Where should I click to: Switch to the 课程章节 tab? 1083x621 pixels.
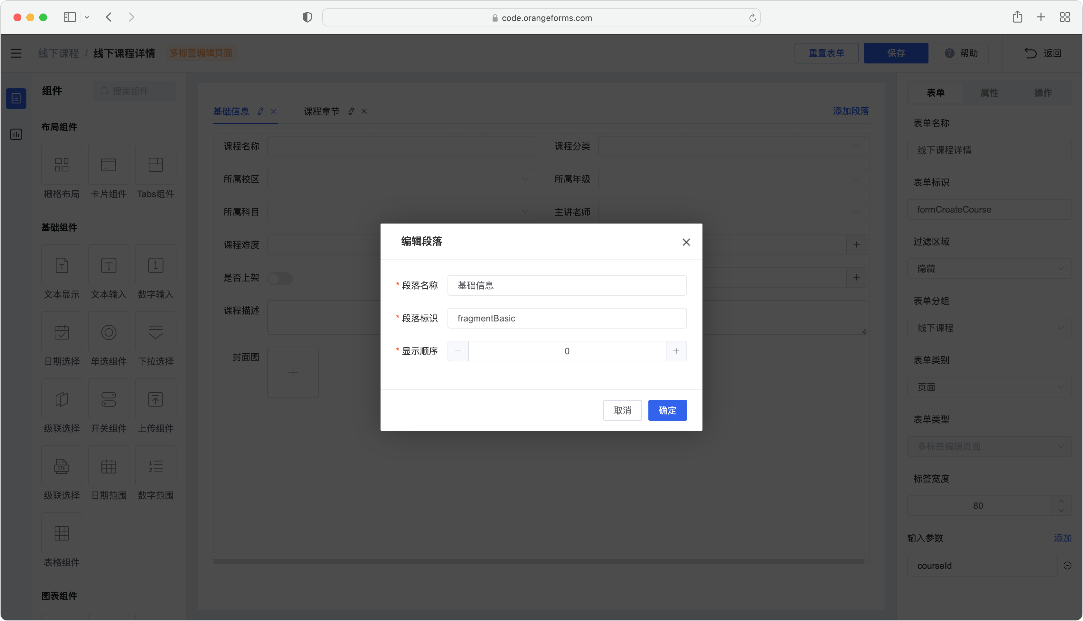tap(321, 112)
